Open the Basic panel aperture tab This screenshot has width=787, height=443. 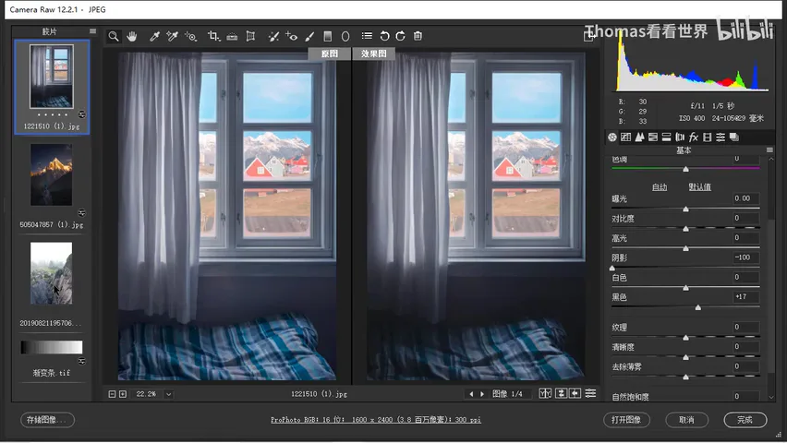click(x=611, y=137)
